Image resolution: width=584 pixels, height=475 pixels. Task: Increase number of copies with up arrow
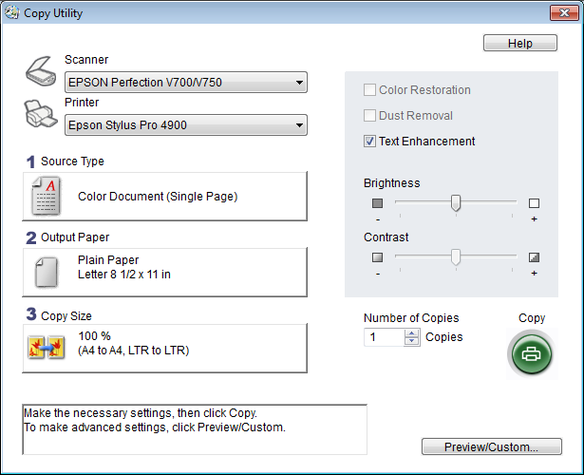click(x=411, y=333)
